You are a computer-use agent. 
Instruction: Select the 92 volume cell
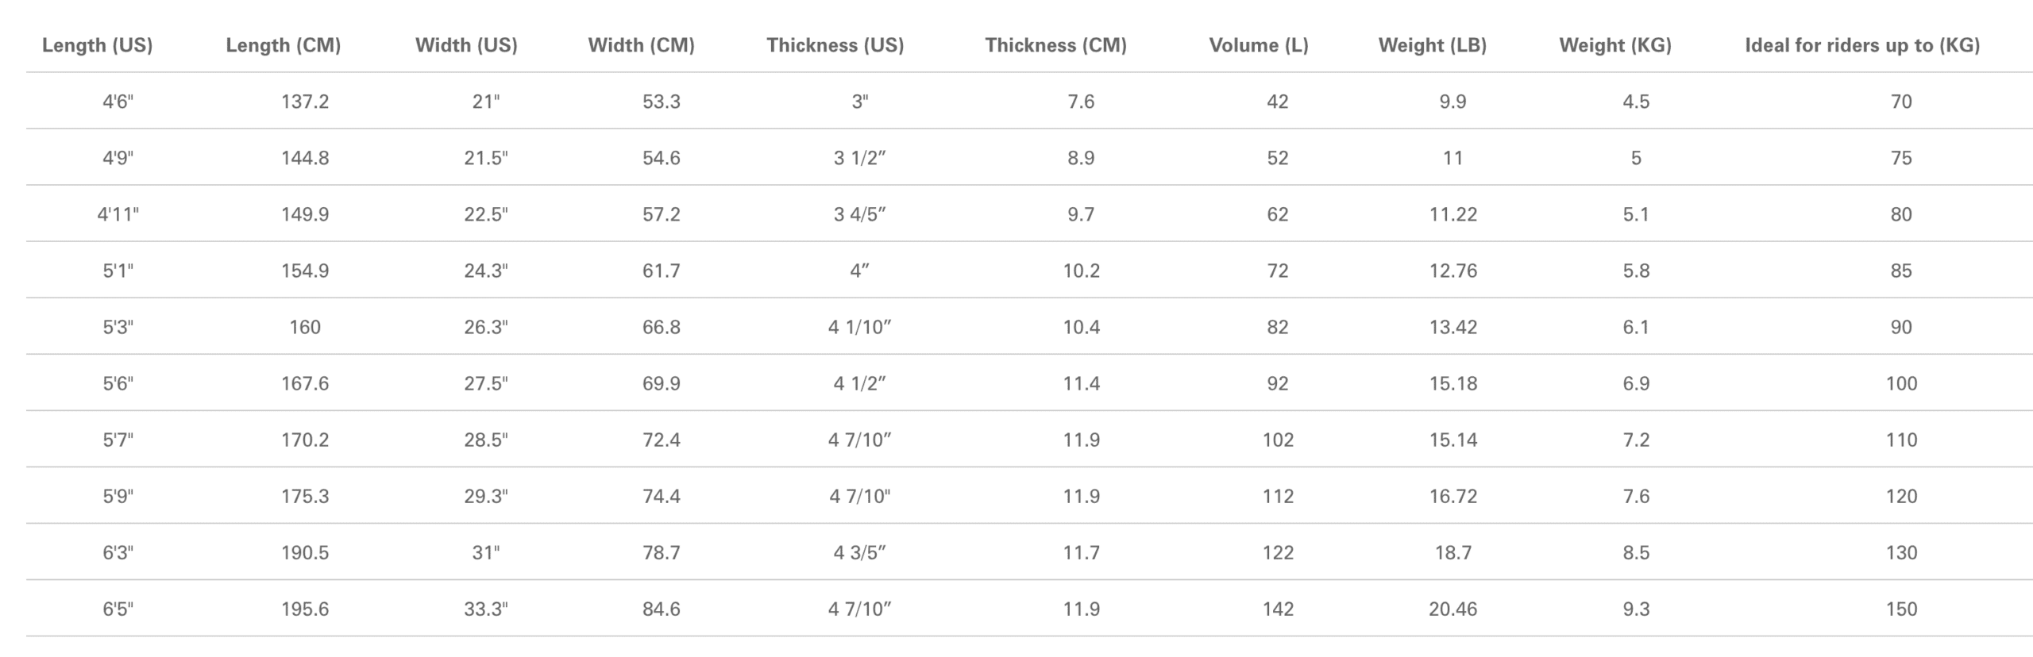(x=1278, y=383)
